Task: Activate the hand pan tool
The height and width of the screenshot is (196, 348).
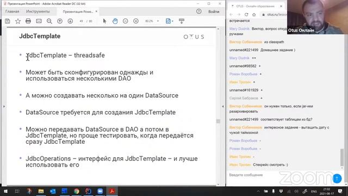Action: tap(115, 21)
